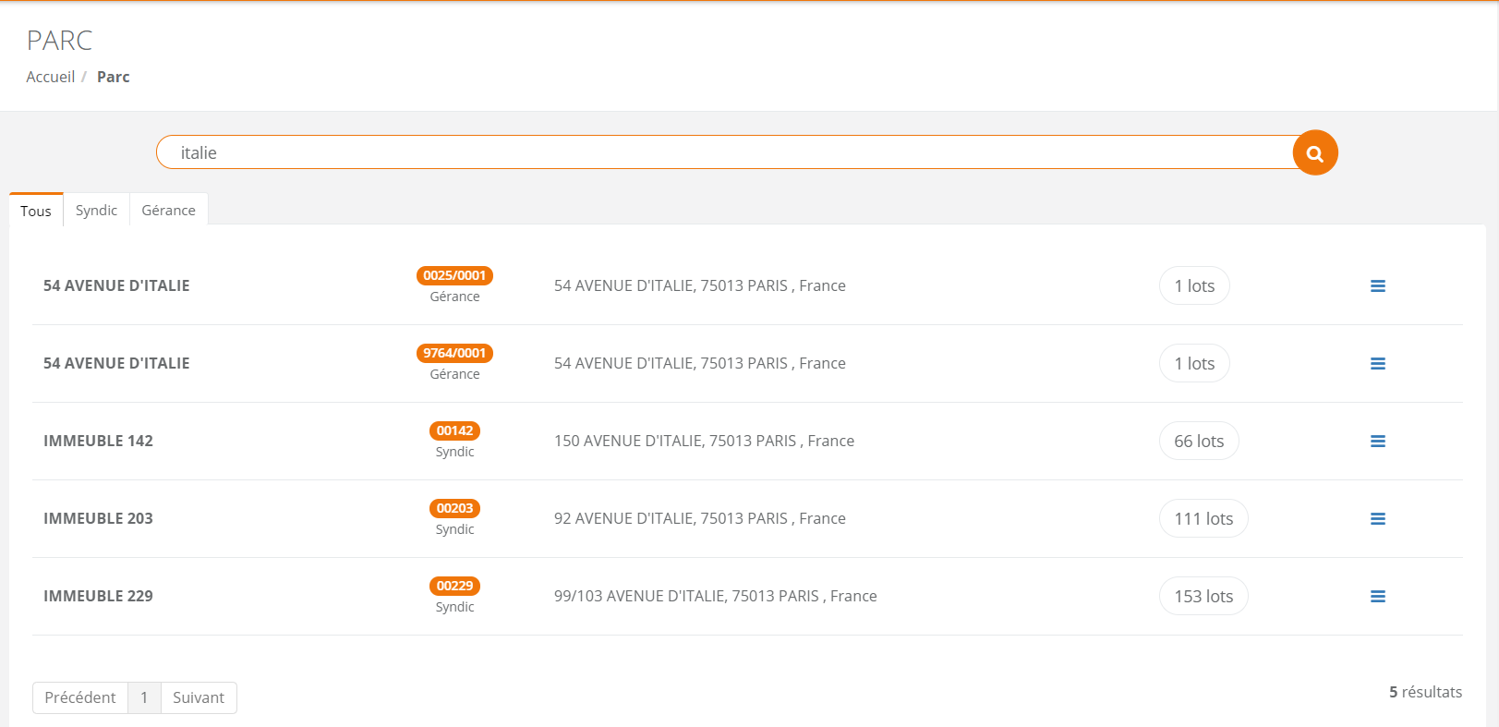Open hamburger menu for IMMEUBLE 142
This screenshot has width=1499, height=727.
point(1378,442)
